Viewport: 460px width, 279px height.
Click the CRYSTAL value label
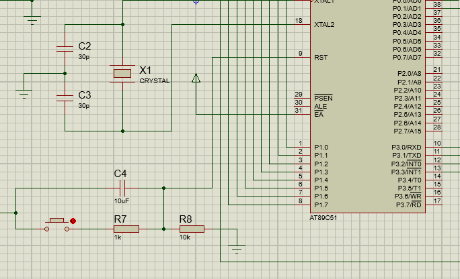154,81
